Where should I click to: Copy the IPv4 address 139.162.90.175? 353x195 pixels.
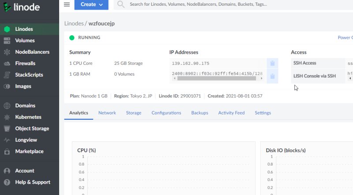272,63
